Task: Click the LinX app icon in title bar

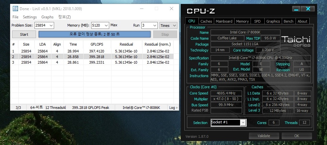Action: coord(15,9)
